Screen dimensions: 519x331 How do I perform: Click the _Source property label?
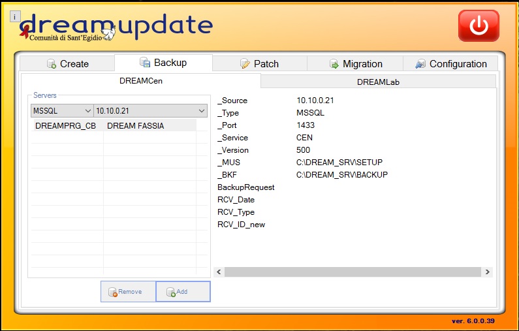tap(232, 101)
